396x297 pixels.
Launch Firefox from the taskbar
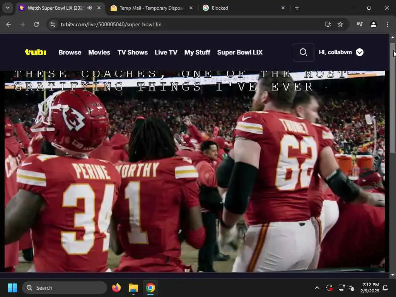tap(116, 288)
